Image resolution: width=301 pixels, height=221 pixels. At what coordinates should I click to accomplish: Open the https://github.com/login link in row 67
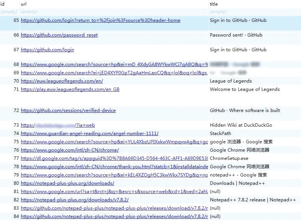tap(47, 50)
